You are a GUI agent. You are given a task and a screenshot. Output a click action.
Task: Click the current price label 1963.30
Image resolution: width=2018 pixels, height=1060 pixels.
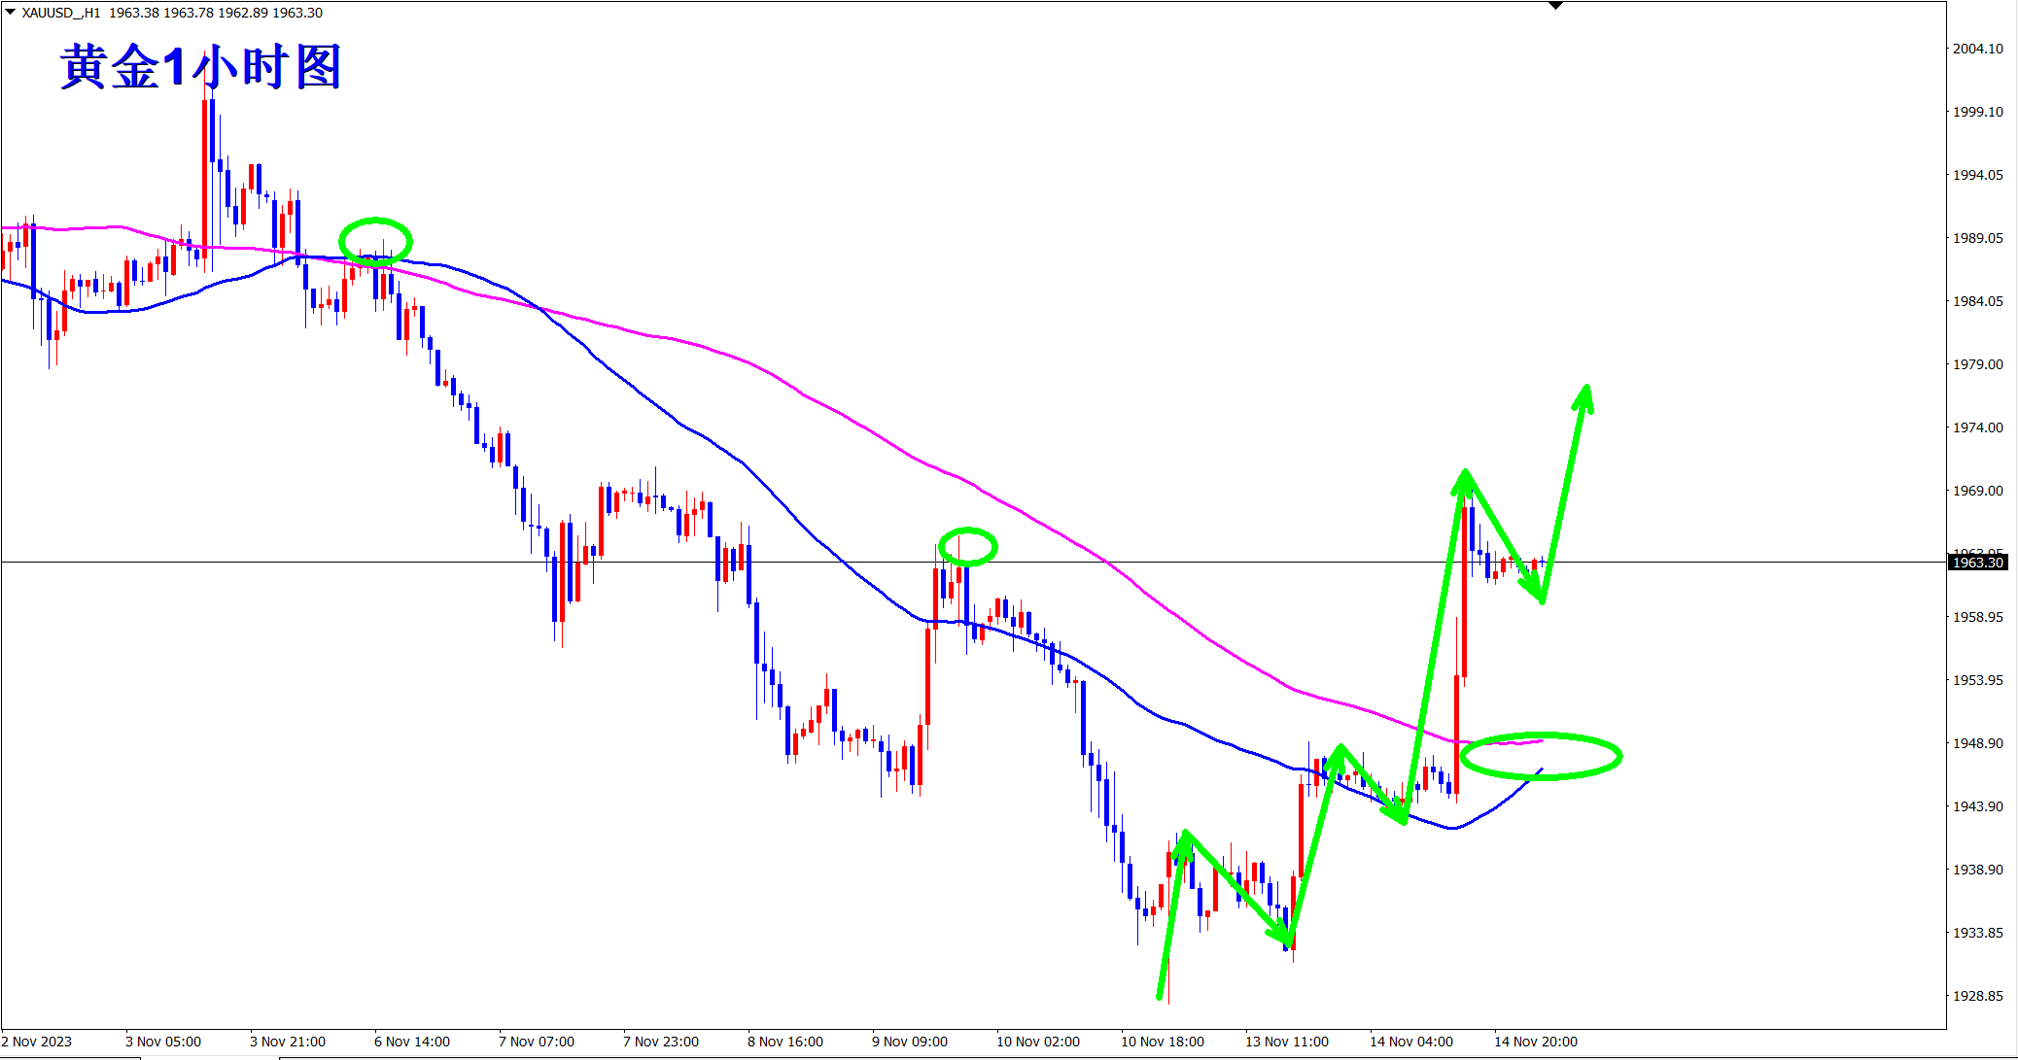(1978, 563)
